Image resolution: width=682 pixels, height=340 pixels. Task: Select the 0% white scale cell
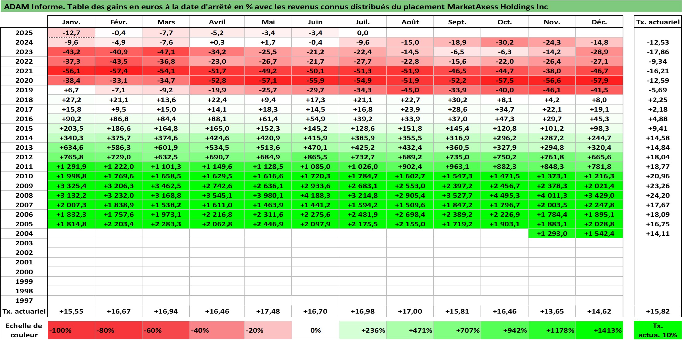[315, 330]
